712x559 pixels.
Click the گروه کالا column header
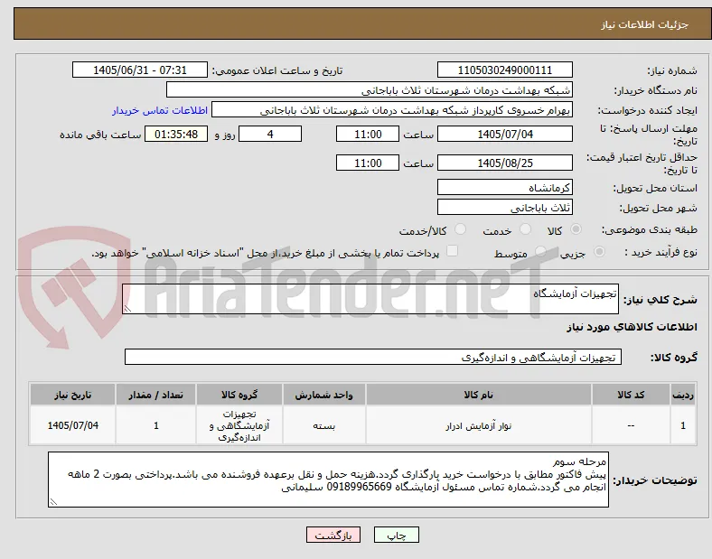click(239, 395)
